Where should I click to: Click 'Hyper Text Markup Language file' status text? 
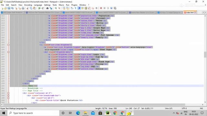pos(14,108)
